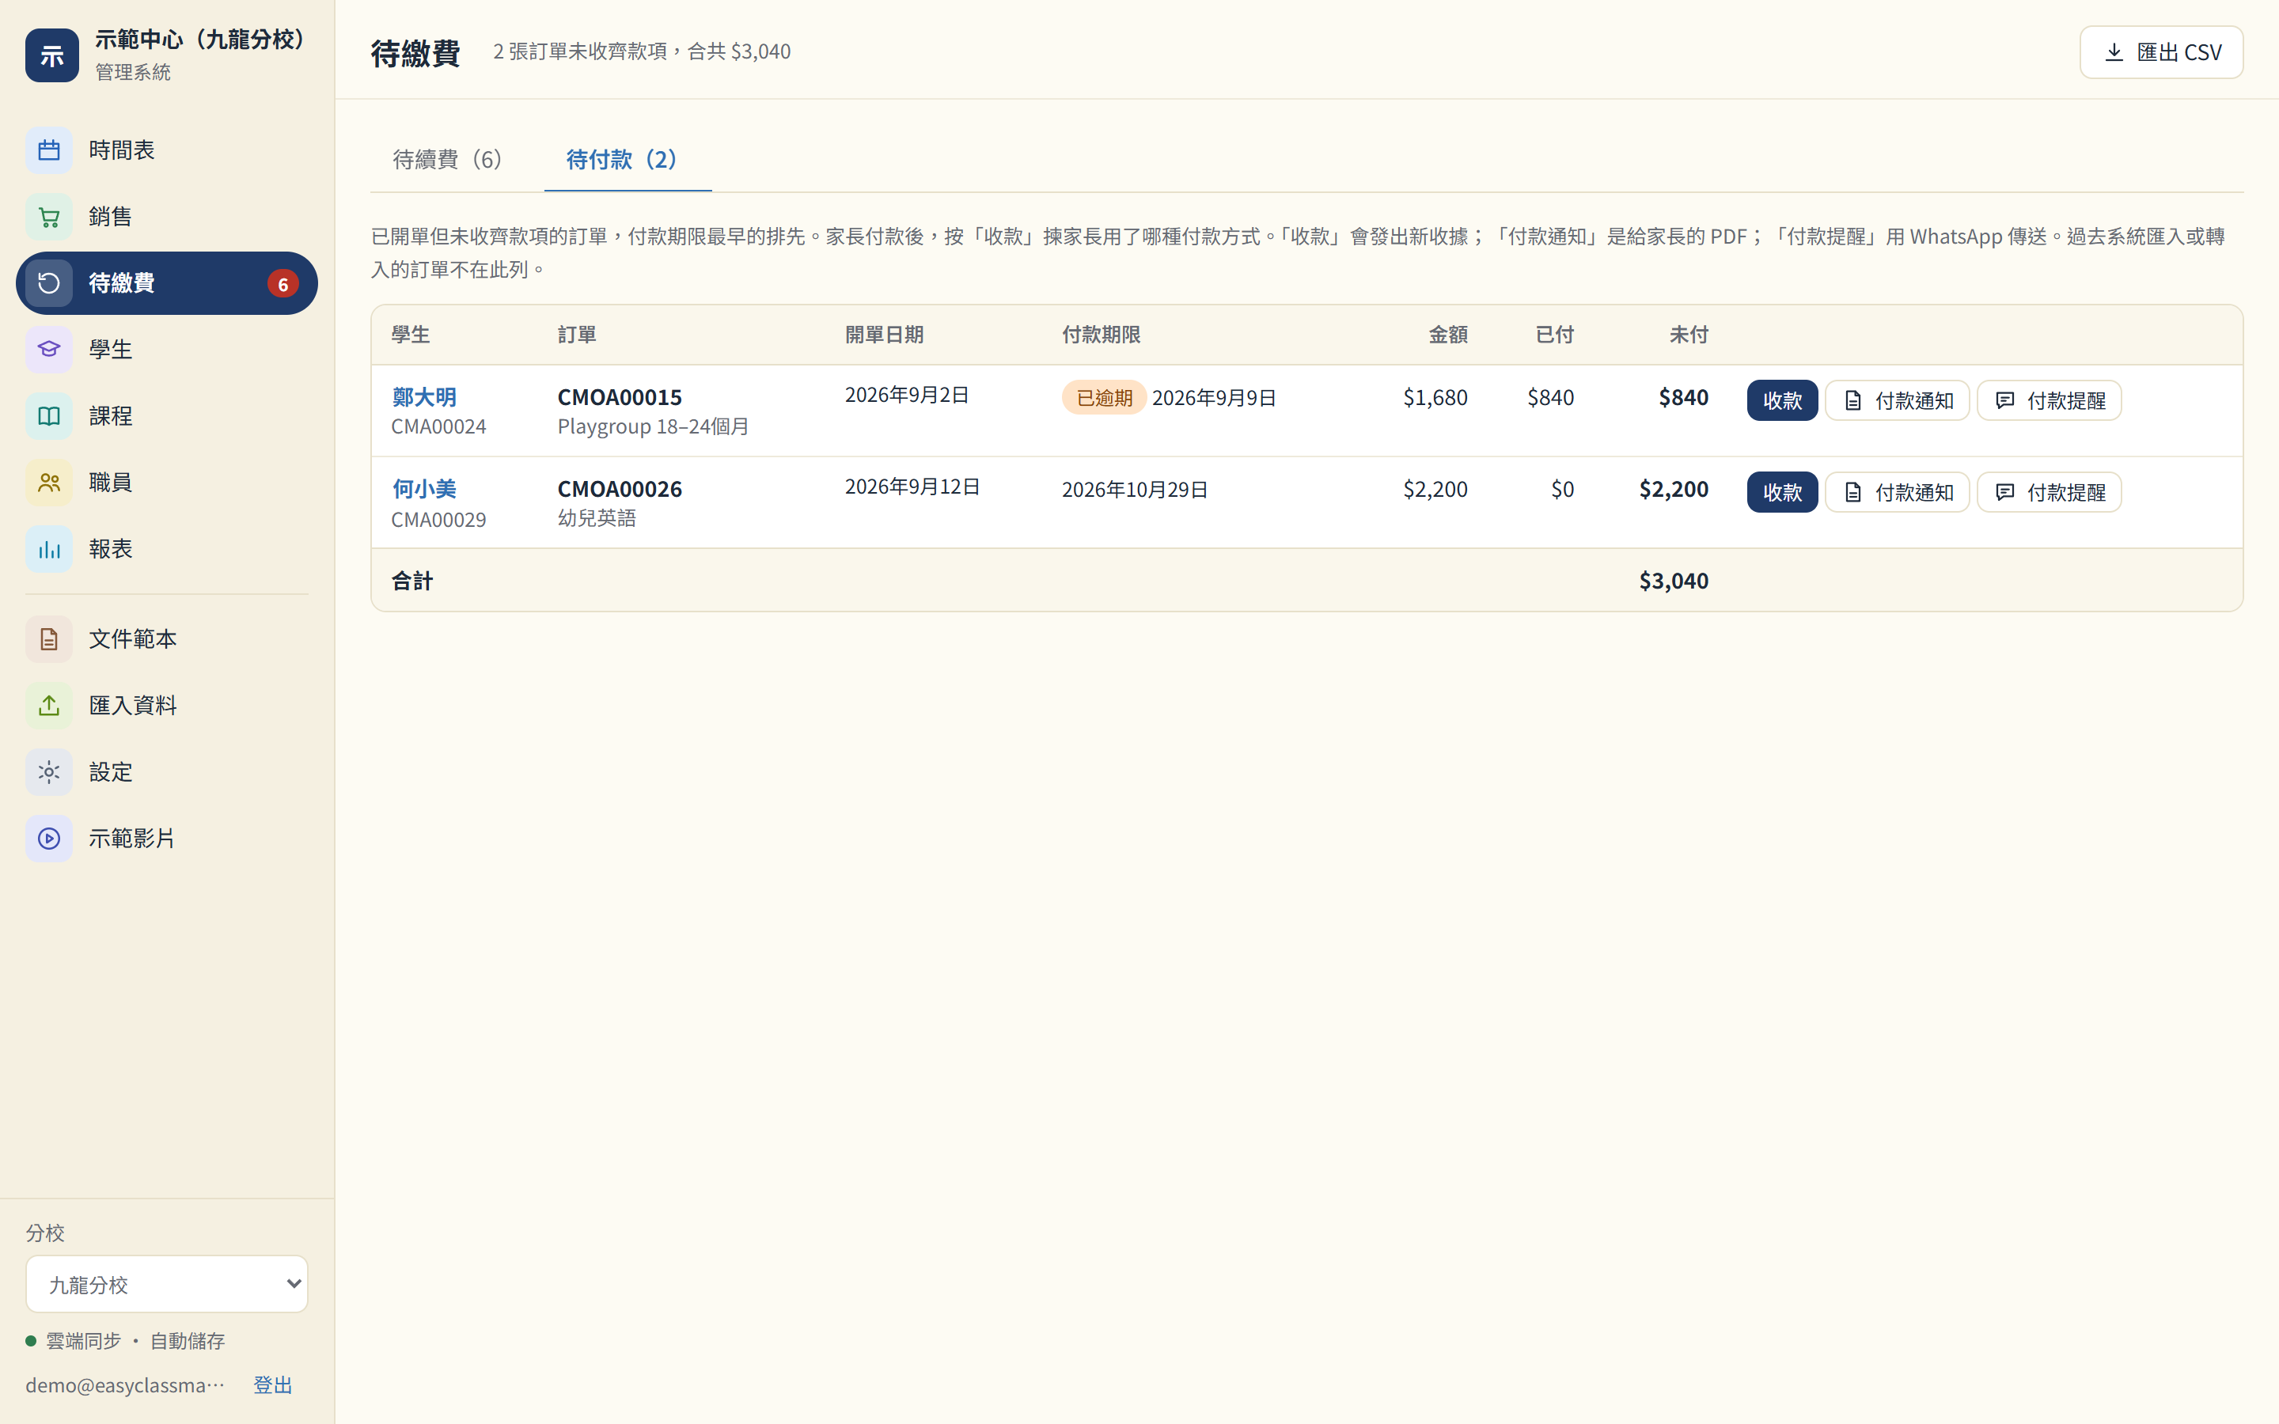Click 收款 button for order CMOA00026
This screenshot has width=2279, height=1424.
[1782, 493]
